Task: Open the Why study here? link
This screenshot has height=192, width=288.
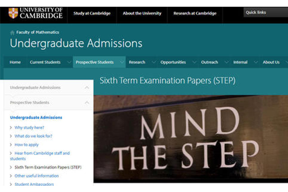Action: tap(29, 128)
